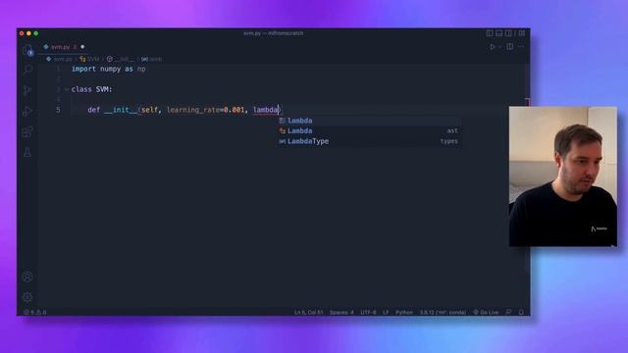628x353 pixels.
Task: Open the Search view in activity bar
Action: point(27,70)
